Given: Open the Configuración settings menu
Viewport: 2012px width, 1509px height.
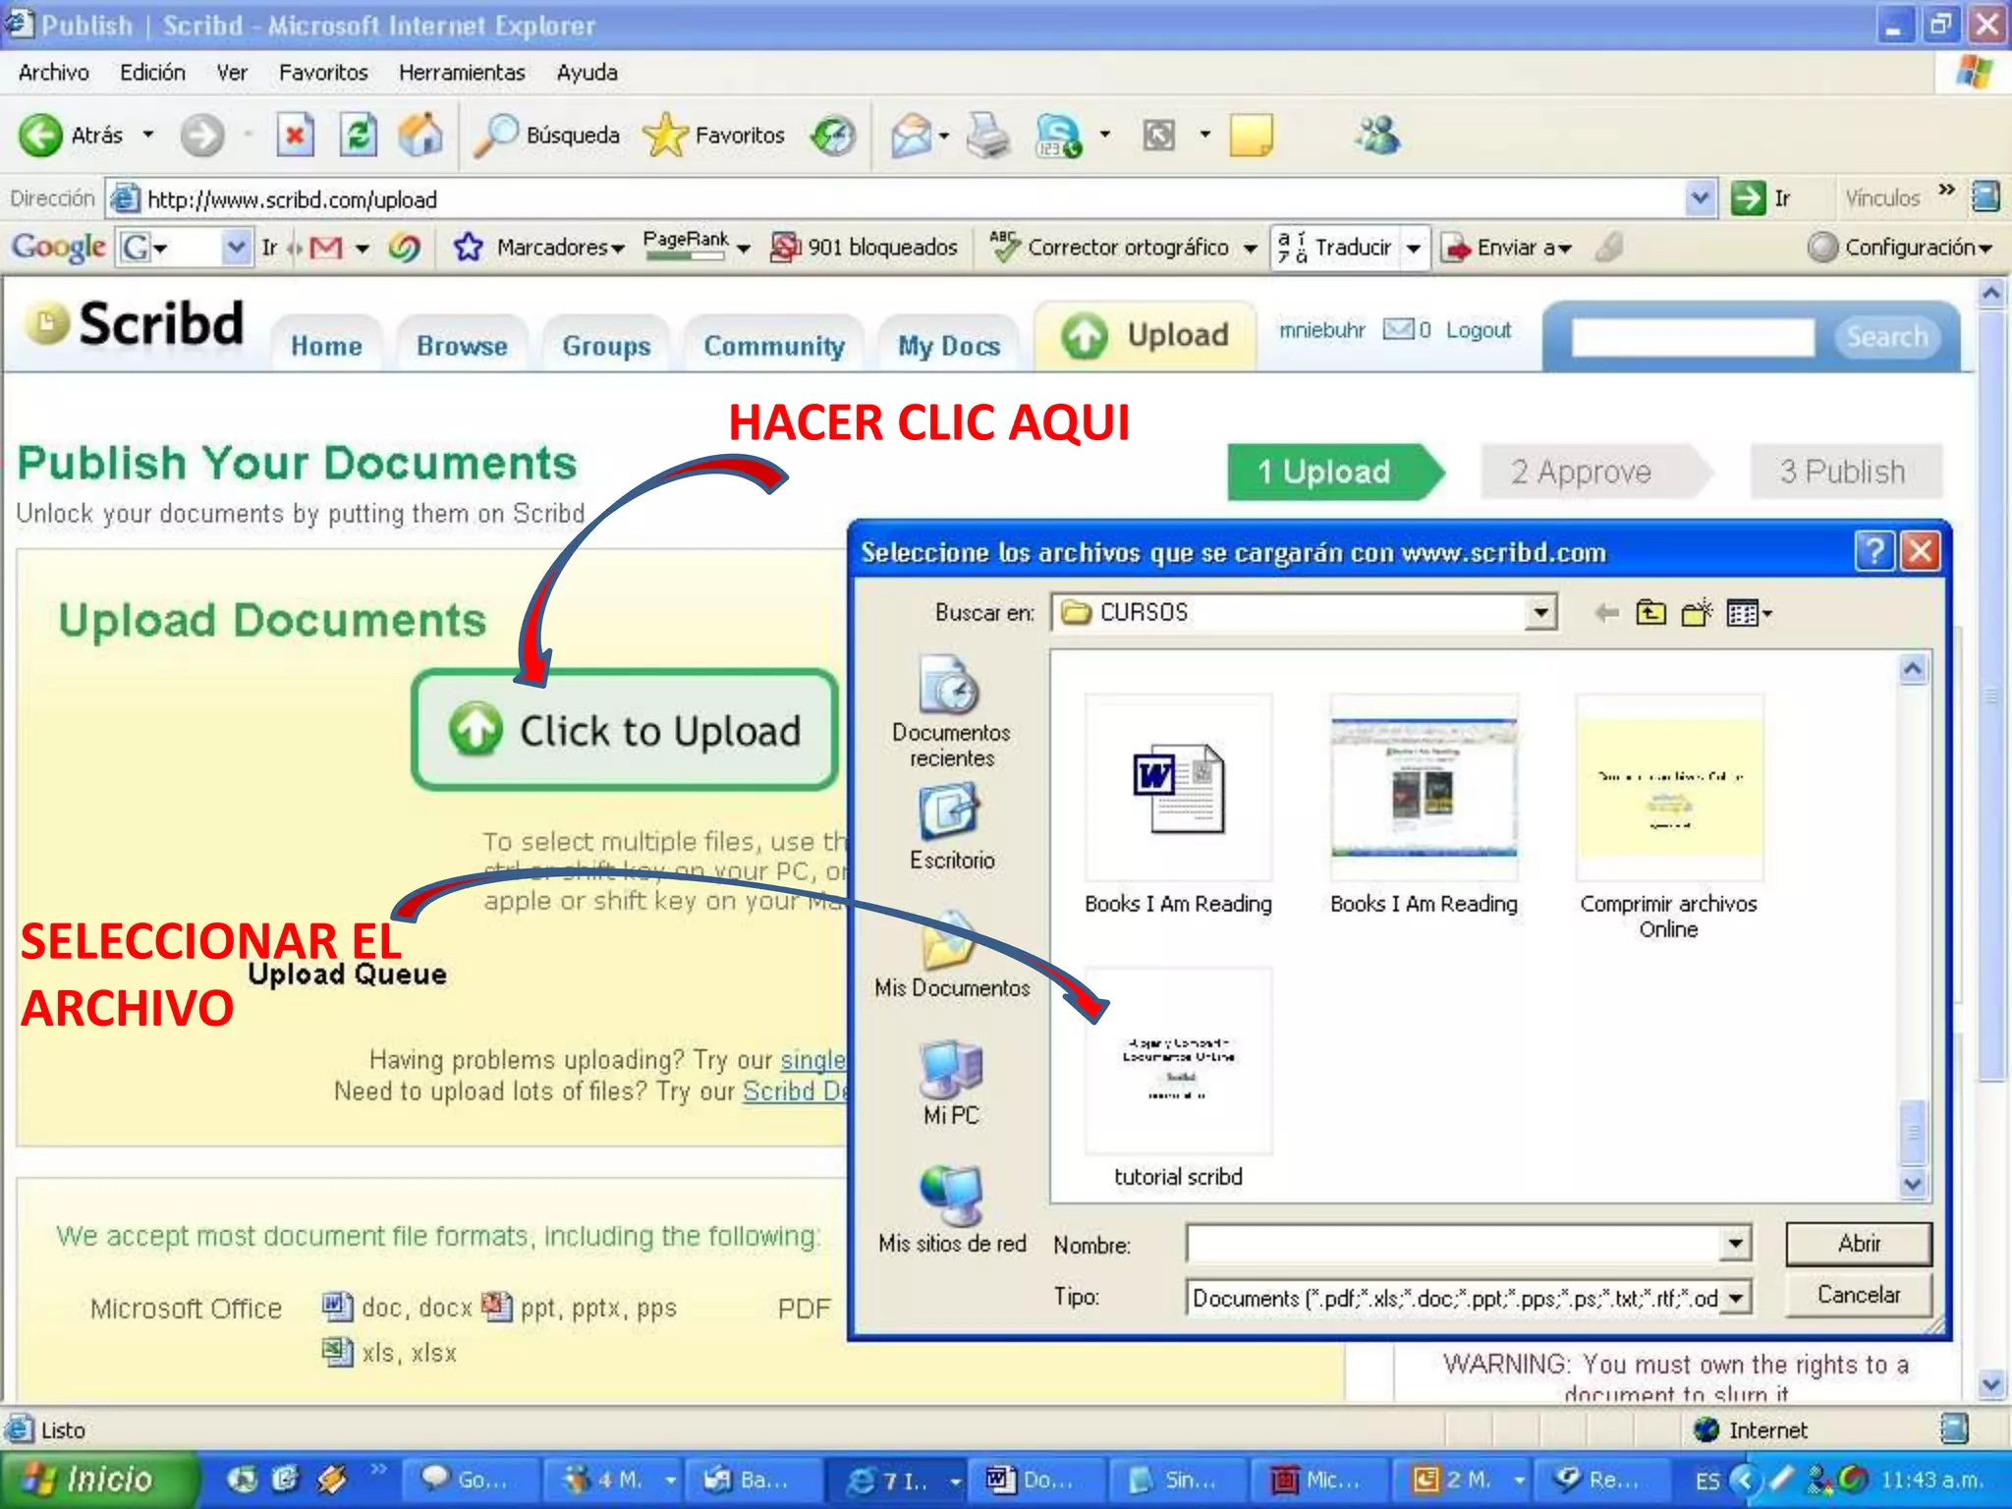Looking at the screenshot, I should [x=1899, y=247].
